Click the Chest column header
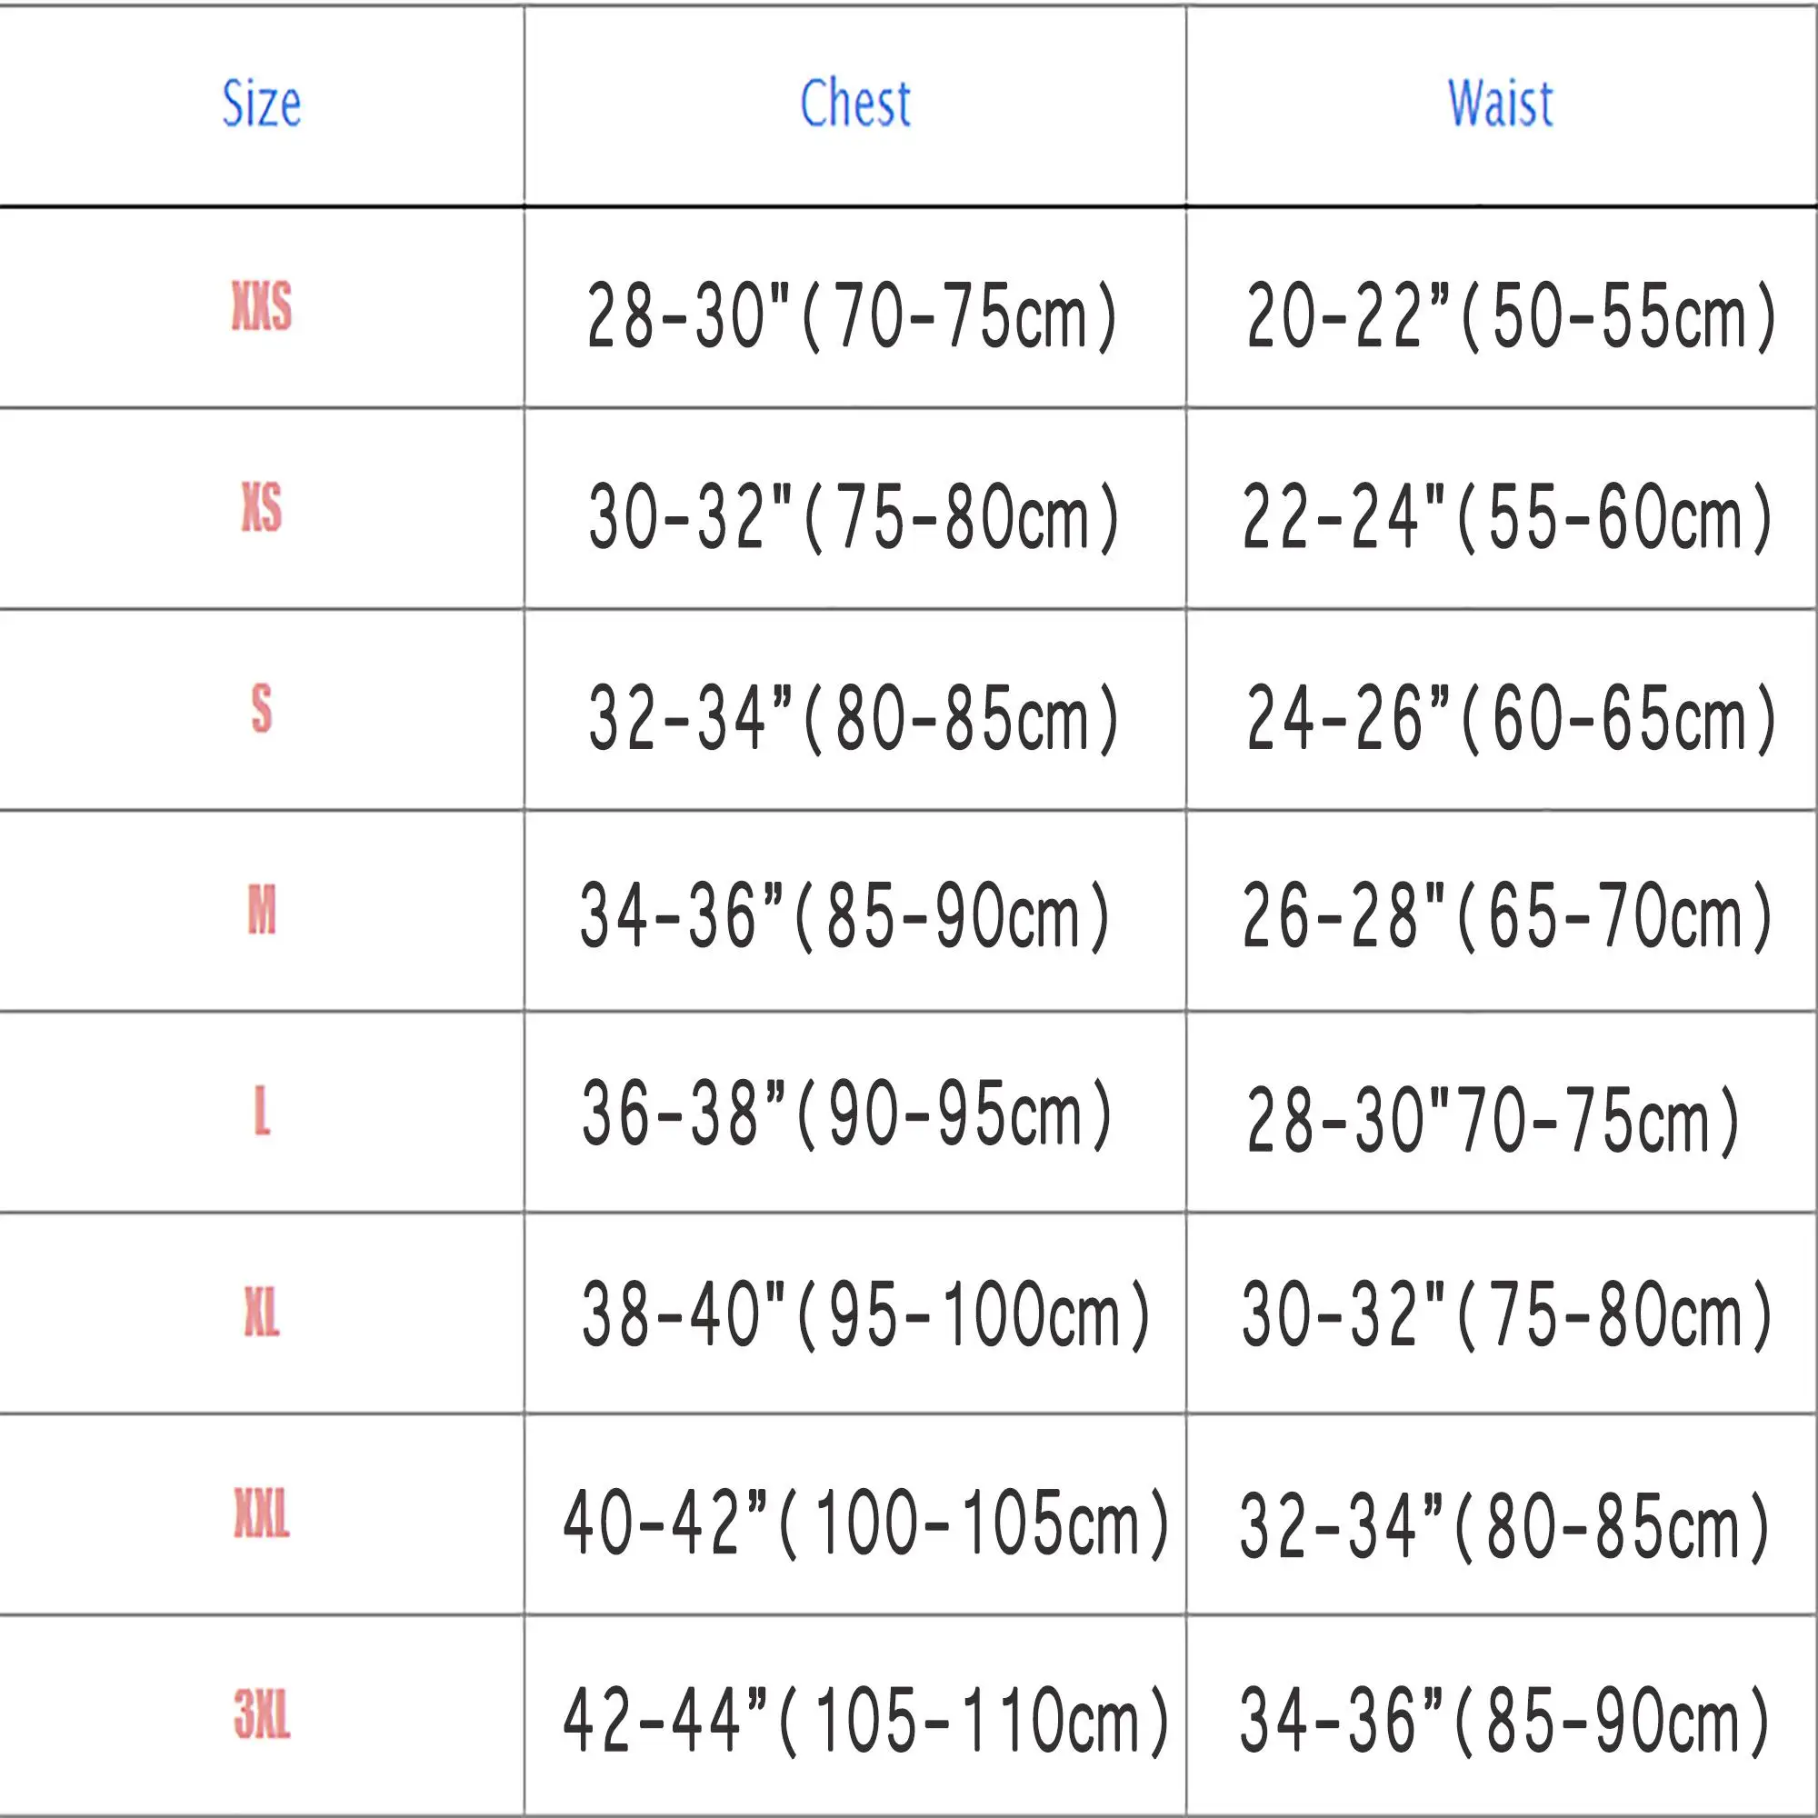The image size is (1818, 1818). [854, 103]
